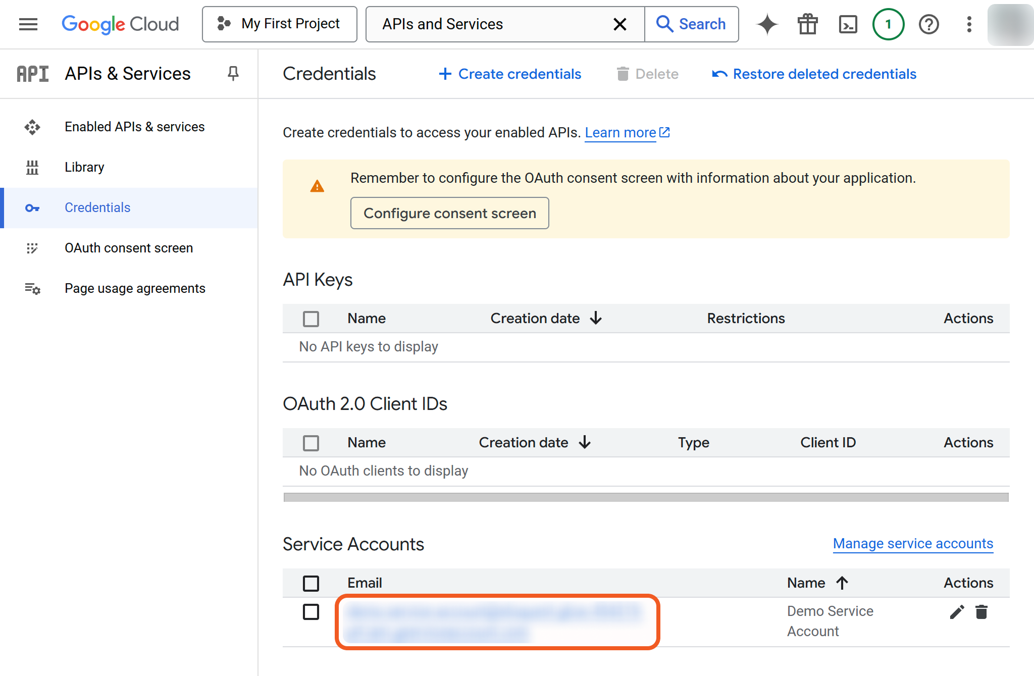The width and height of the screenshot is (1034, 676).
Task: Clear search text with X icon
Action: [619, 24]
